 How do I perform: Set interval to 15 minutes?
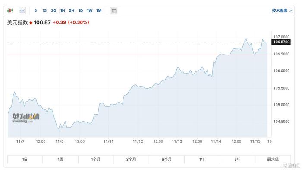pyautogui.click(x=44, y=10)
